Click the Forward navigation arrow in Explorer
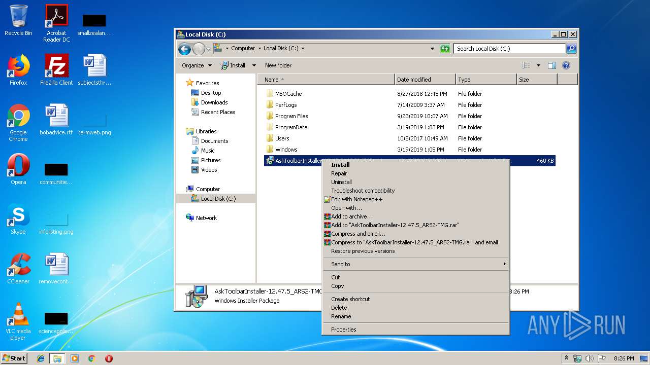This screenshot has width=650, height=365. 199,49
